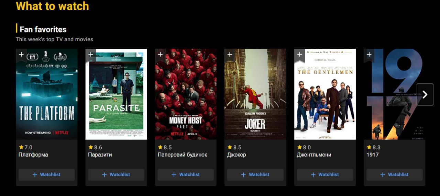Add Платформа to Watchlist button
This screenshot has width=440, height=196.
coord(47,175)
